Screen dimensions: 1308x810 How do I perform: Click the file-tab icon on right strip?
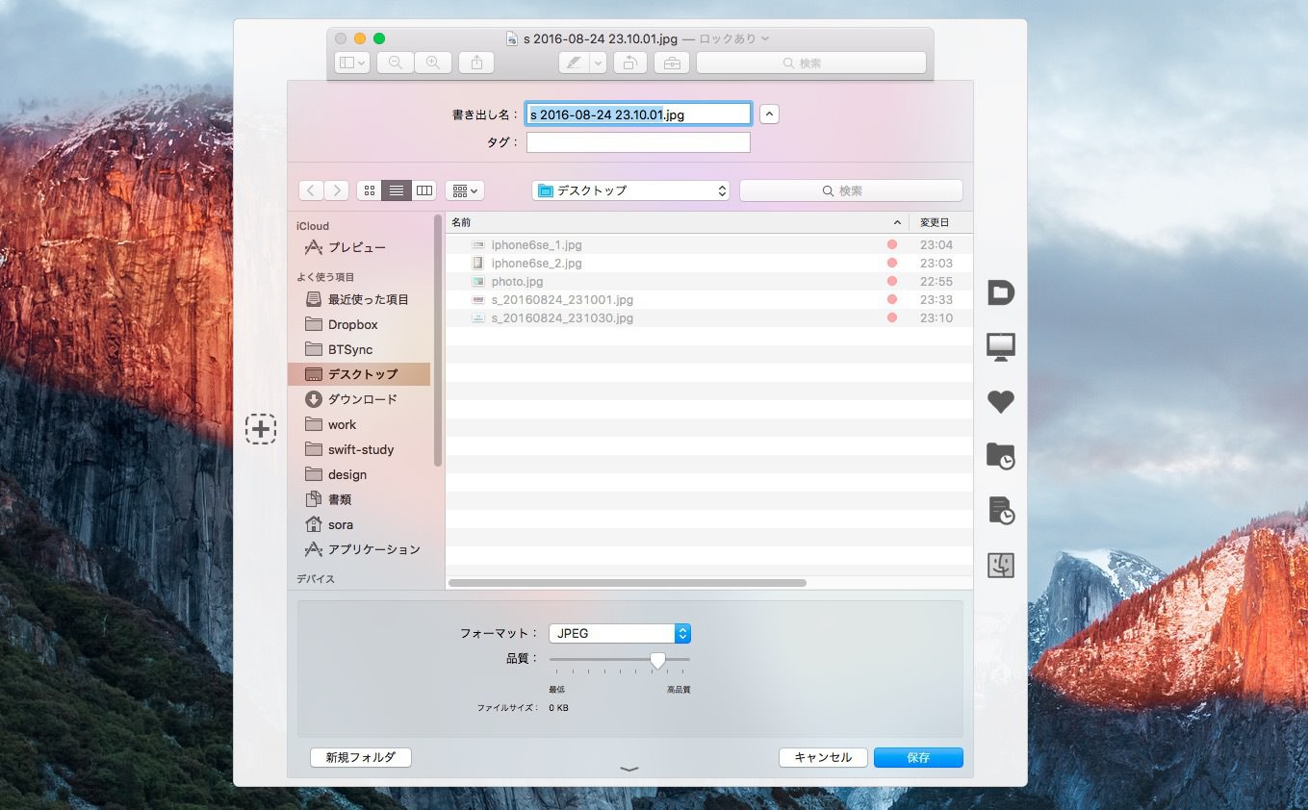[1001, 292]
